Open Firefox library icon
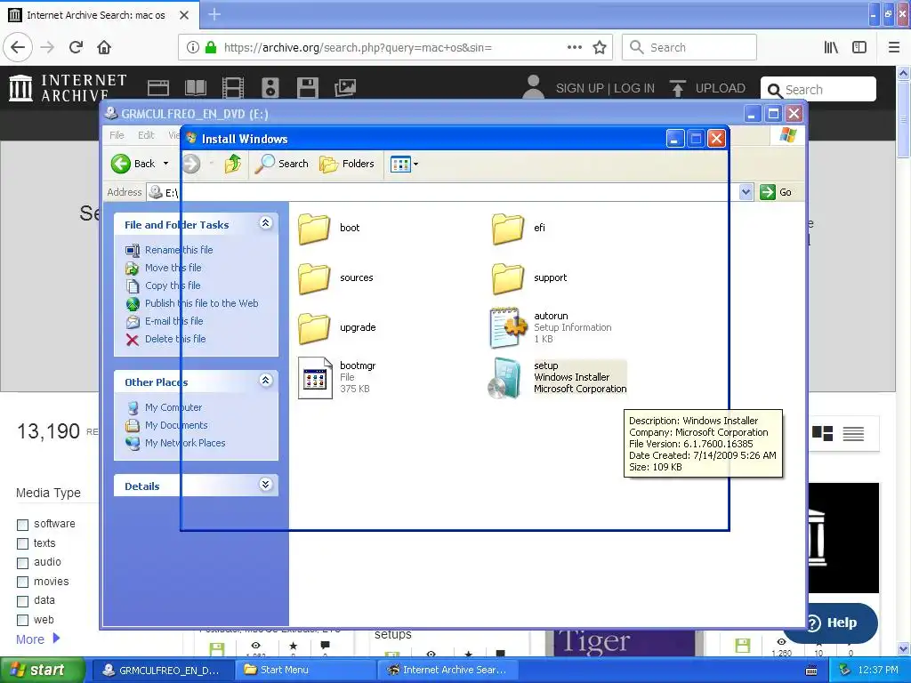Image resolution: width=911 pixels, height=683 pixels. point(832,48)
